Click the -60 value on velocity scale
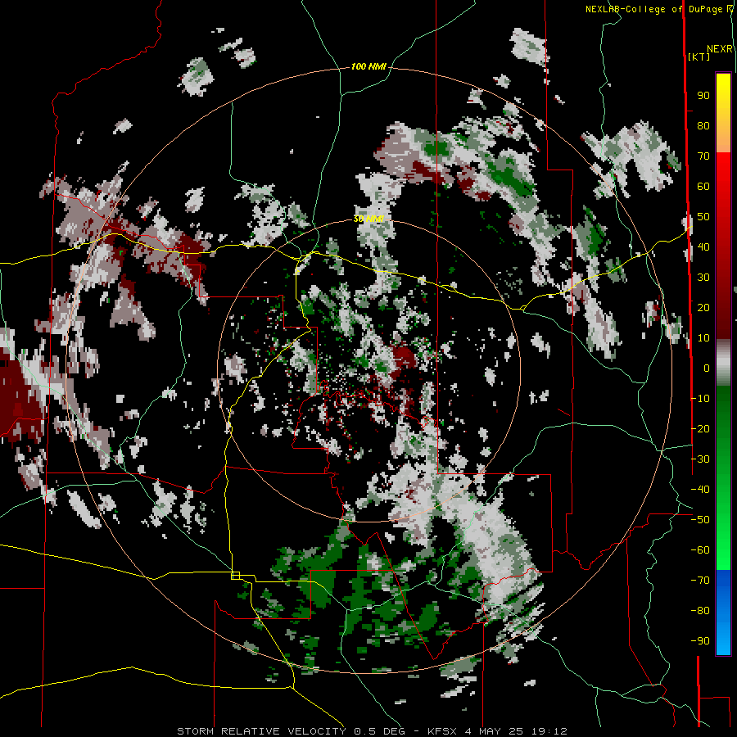 (x=700, y=550)
